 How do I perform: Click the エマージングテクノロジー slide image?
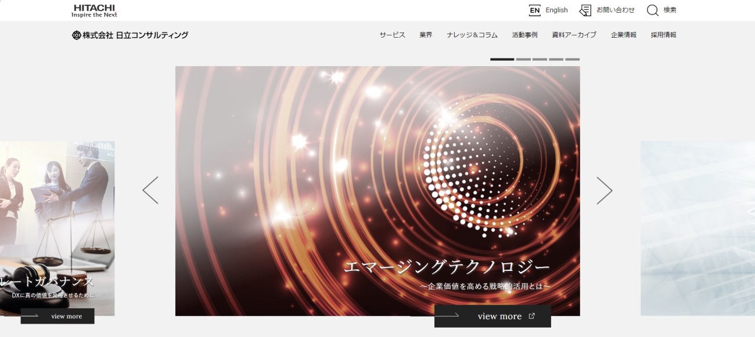378,191
